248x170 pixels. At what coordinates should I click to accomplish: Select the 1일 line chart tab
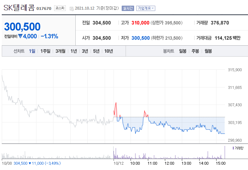pos(32,51)
